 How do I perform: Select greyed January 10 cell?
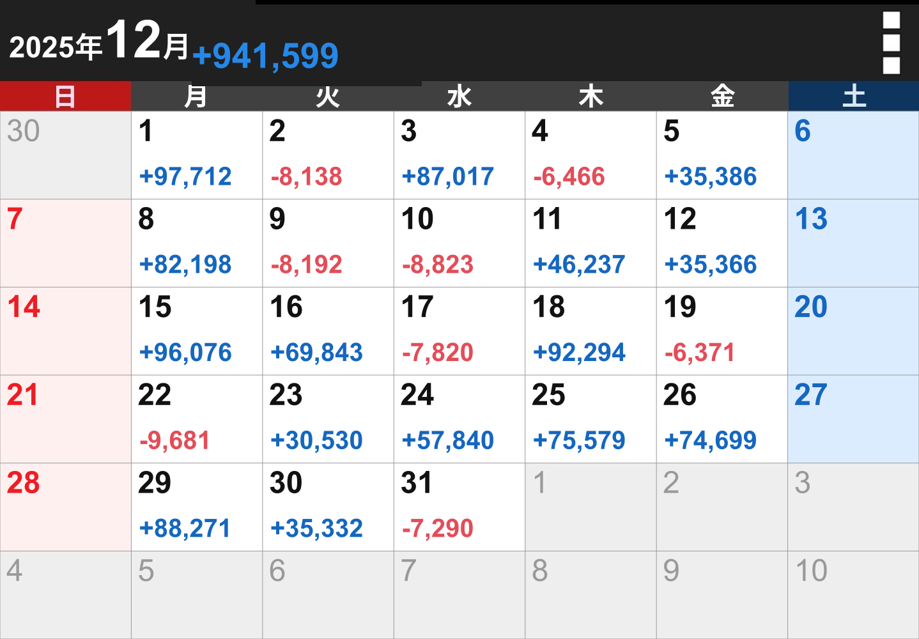tap(854, 595)
